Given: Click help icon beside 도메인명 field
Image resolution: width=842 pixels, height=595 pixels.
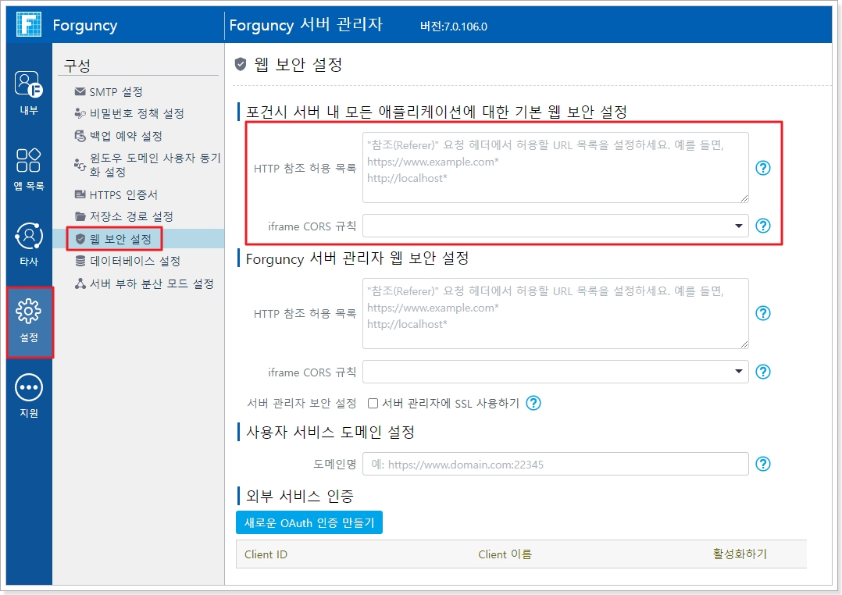Looking at the screenshot, I should (x=763, y=464).
